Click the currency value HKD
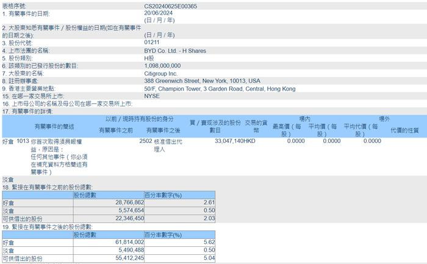427x264 pixels. (x=249, y=141)
